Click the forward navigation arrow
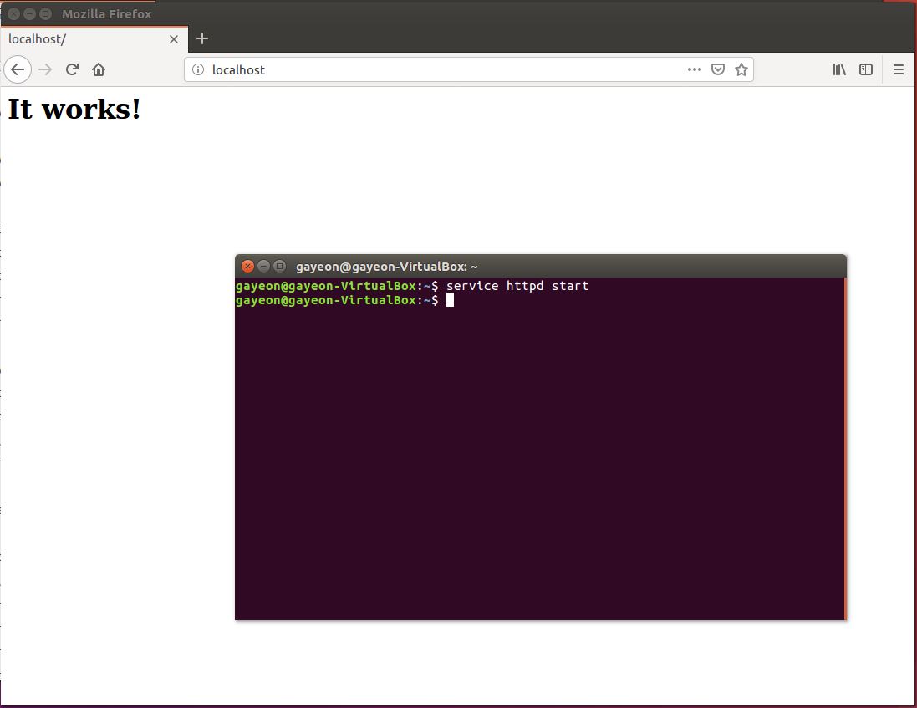917x708 pixels. (x=44, y=69)
